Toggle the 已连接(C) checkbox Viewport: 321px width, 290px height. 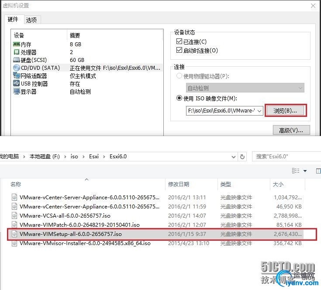point(179,41)
